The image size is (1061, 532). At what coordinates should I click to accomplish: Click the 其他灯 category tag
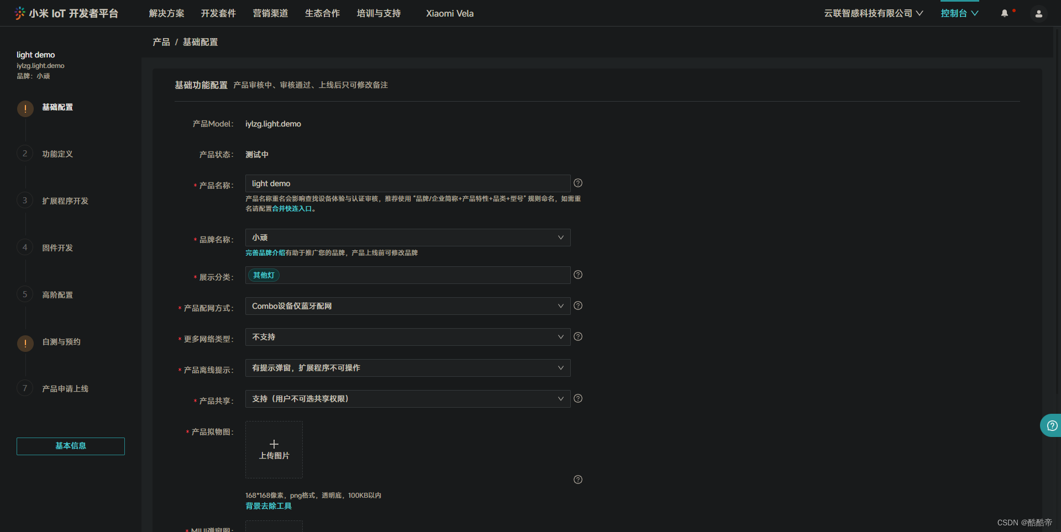pos(264,275)
